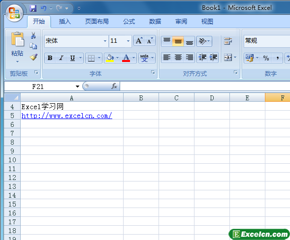The image size is (290, 240).
Task: Undo the last action
Action: click(x=44, y=8)
